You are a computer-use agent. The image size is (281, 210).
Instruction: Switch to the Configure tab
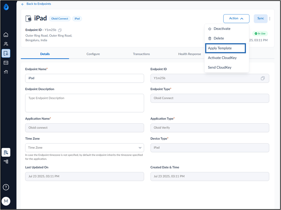(93, 54)
